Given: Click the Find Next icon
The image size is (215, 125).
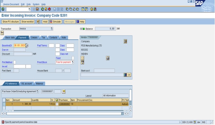Looking at the screenshot, I should point(62,9).
